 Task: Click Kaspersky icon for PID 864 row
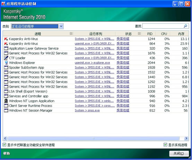6,43
